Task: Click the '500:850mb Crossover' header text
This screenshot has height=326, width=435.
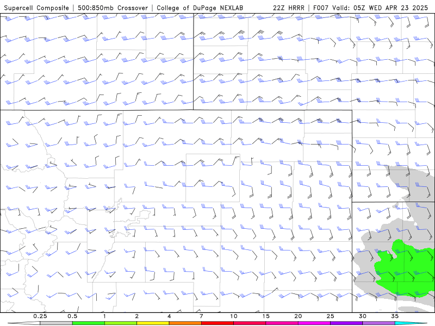Action: [x=113, y=8]
